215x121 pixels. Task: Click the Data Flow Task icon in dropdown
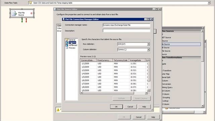[31, 3]
